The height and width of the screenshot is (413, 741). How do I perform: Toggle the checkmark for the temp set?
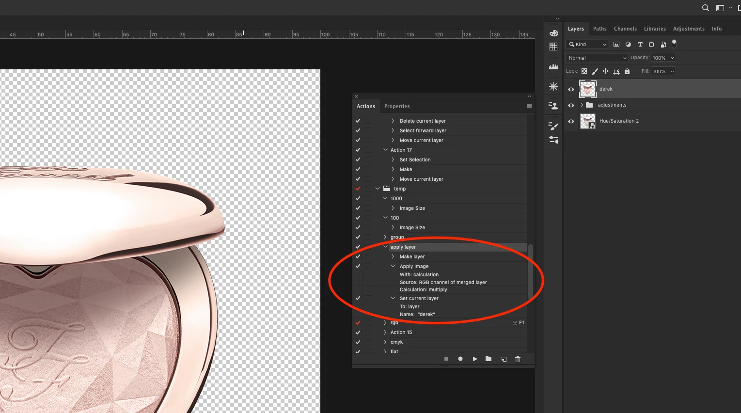pyautogui.click(x=358, y=189)
